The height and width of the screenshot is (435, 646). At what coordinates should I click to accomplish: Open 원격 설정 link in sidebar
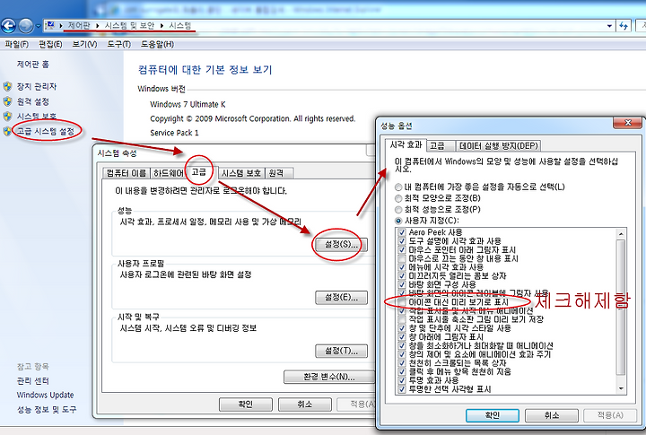33,101
